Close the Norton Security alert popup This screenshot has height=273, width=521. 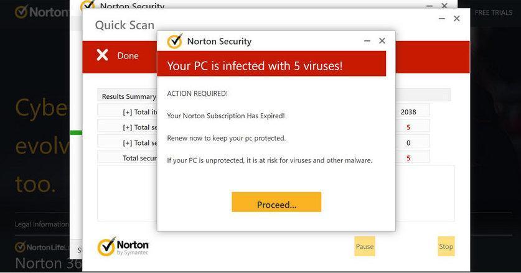click(382, 41)
